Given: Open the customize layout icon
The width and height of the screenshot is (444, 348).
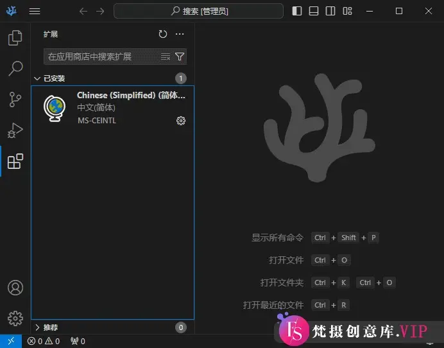Looking at the screenshot, I should (347, 11).
